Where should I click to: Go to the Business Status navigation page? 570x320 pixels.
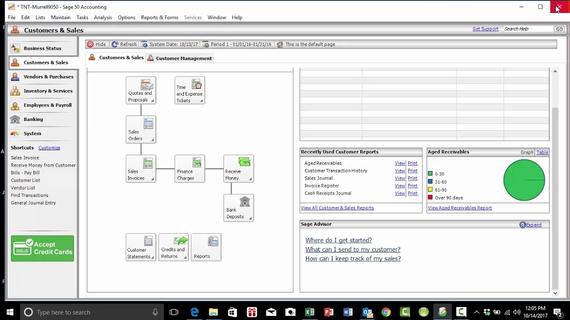(43, 48)
